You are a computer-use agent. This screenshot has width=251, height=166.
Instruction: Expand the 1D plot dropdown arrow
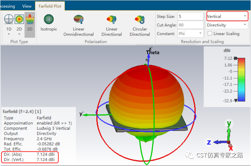[x=9, y=34]
